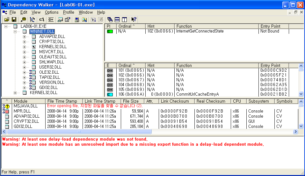Open the Profile menu
The height and width of the screenshot is (176, 305).
coord(69,12)
